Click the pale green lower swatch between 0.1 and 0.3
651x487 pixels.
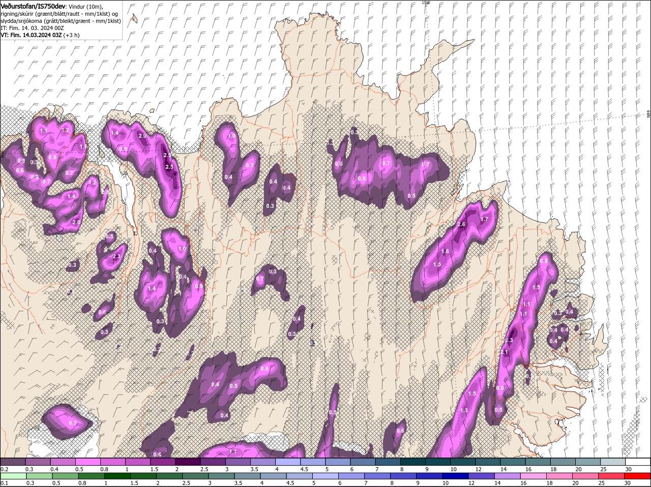coord(13,476)
